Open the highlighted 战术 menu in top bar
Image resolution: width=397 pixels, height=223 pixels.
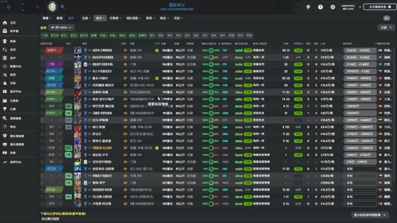tap(100, 18)
